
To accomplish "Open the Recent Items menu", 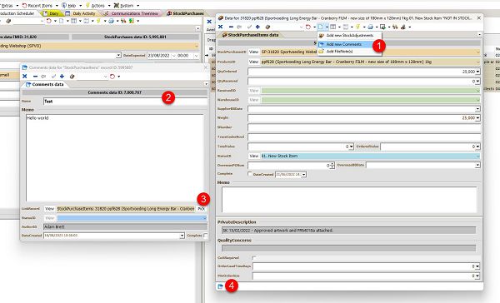I will (x=40, y=6).
